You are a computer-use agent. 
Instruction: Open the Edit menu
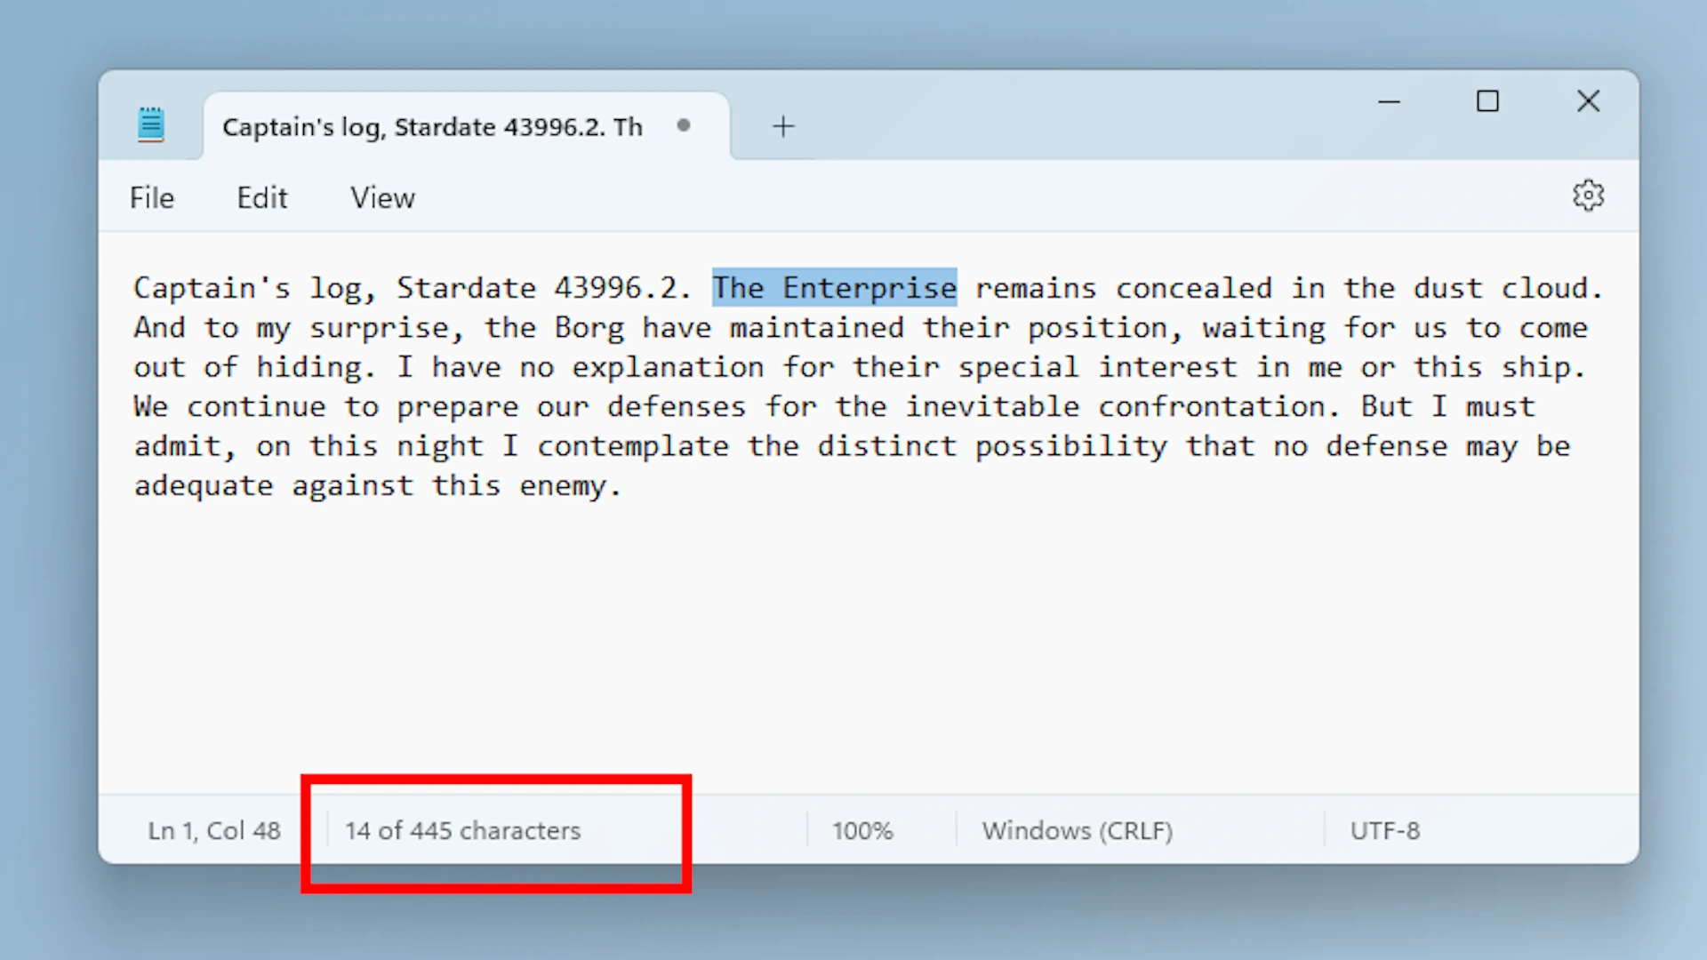click(261, 197)
